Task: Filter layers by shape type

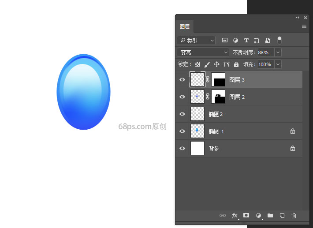Action: pyautogui.click(x=257, y=40)
